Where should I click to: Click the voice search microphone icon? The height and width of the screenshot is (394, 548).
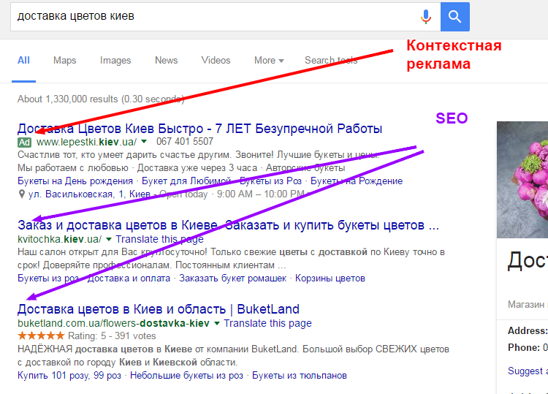[x=426, y=17]
